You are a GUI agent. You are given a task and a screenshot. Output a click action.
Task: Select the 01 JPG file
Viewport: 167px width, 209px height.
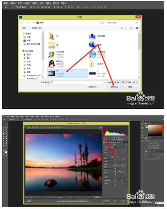coord(67,74)
